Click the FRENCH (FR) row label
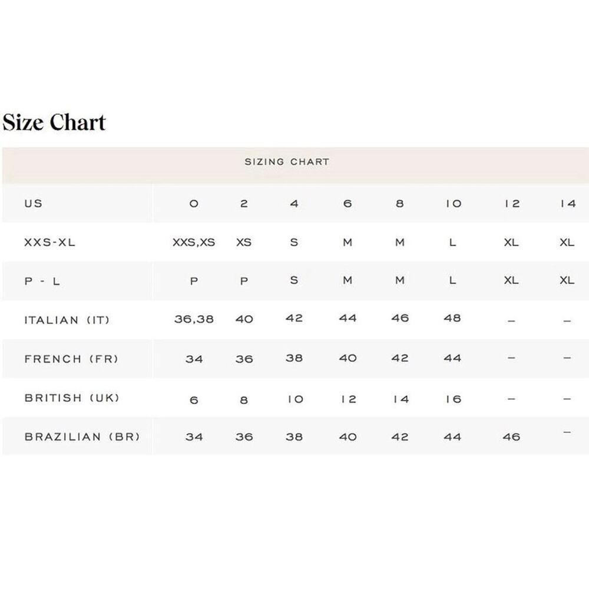This screenshot has height=589, width=589. point(71,359)
